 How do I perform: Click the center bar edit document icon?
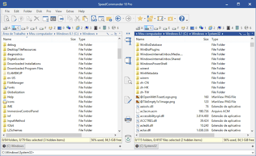pos(128,100)
